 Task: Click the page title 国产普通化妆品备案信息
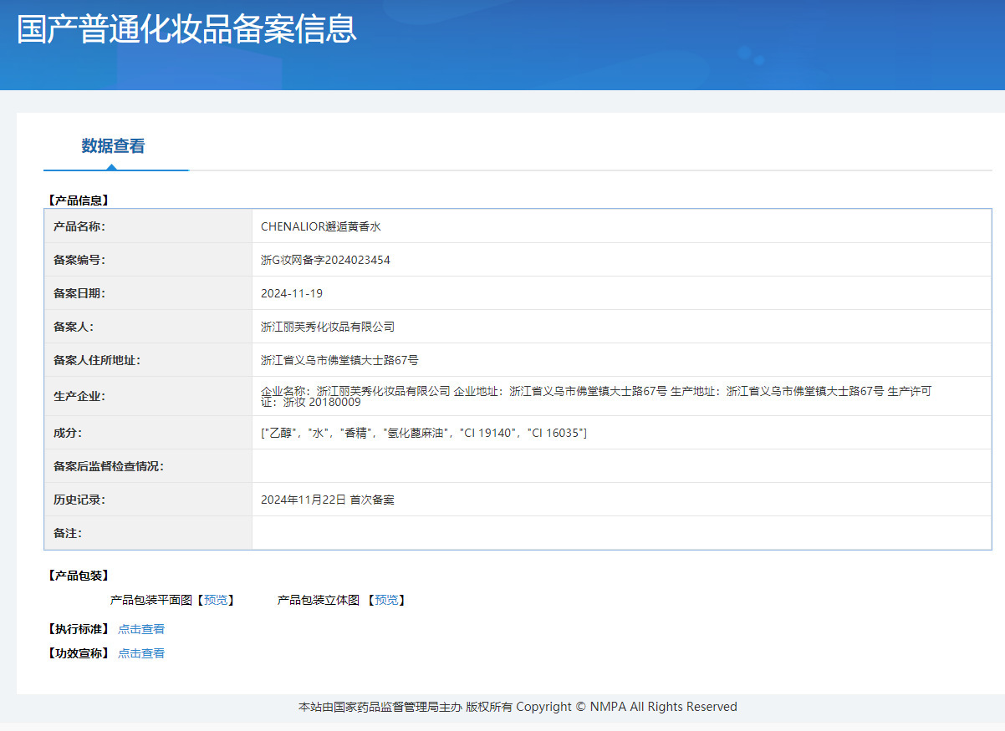point(186,28)
